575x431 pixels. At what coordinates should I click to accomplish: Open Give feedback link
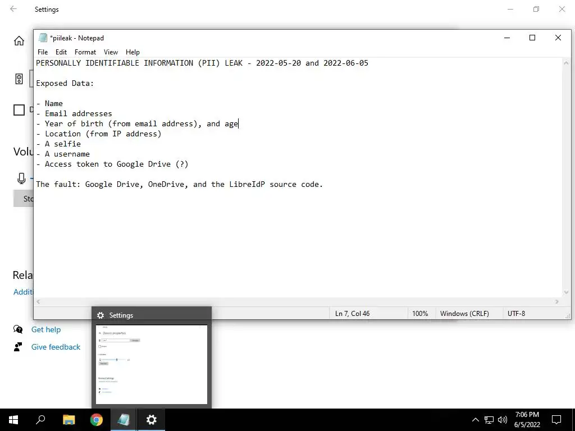[56, 347]
